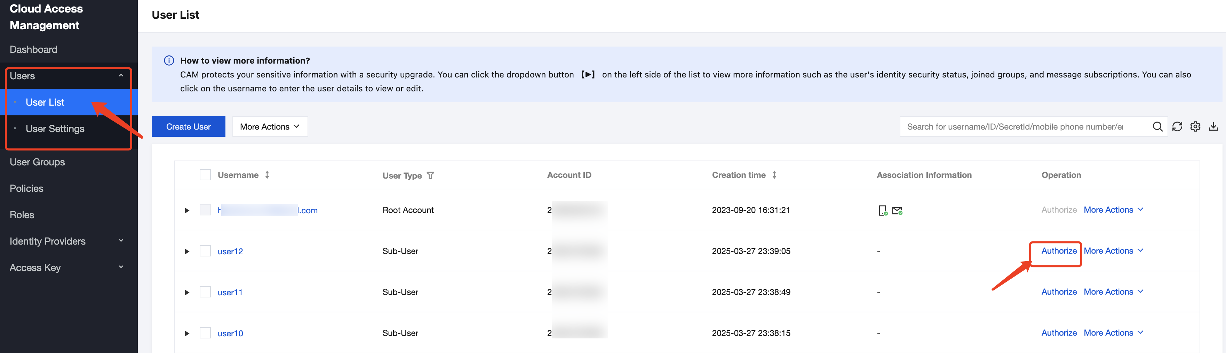This screenshot has width=1226, height=353.
Task: Sort by Username column arrows
Action: (267, 175)
